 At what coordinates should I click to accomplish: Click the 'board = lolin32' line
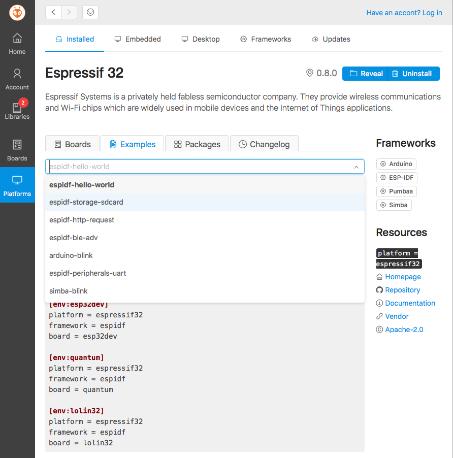pyautogui.click(x=81, y=443)
